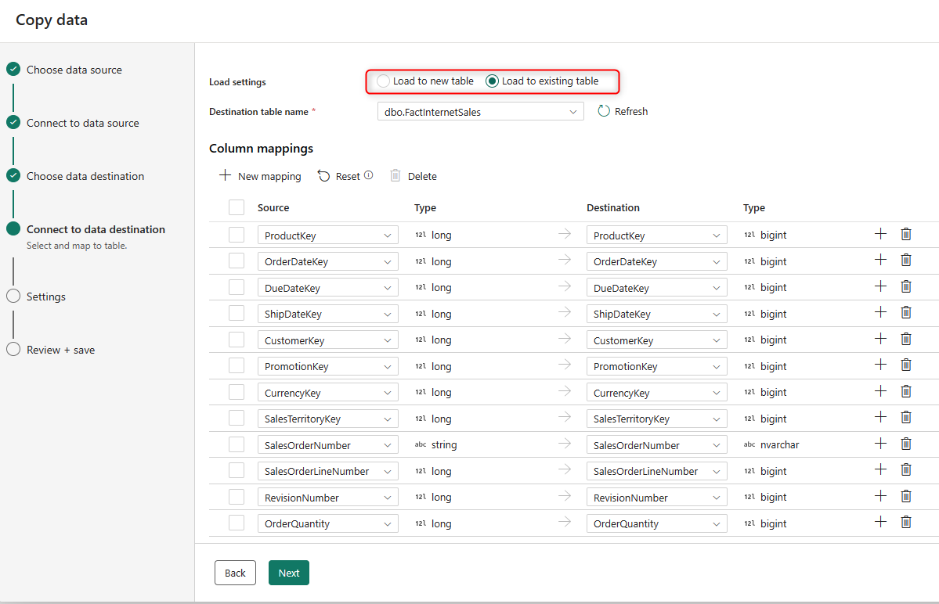Click the Next button
Viewport: 939px width, 604px height.
289,573
